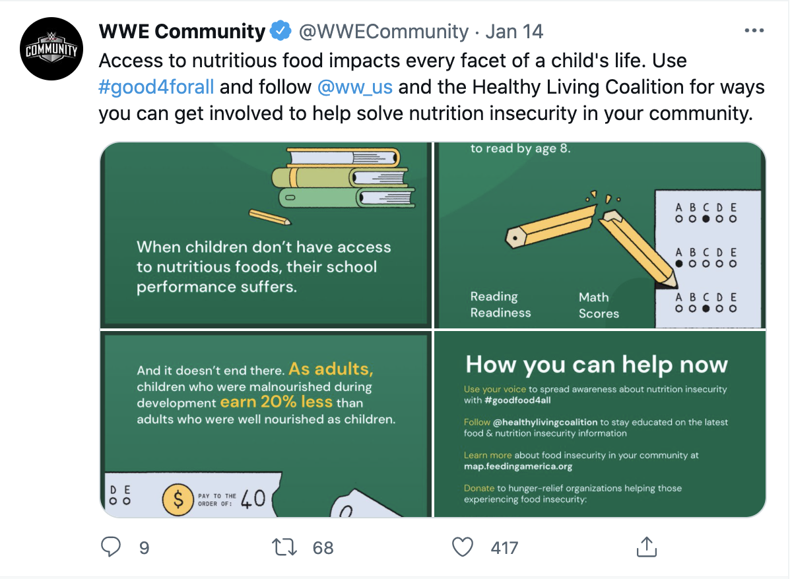Open the Jan 14 tweet timestamp
This screenshot has height=579, width=792.
point(514,31)
